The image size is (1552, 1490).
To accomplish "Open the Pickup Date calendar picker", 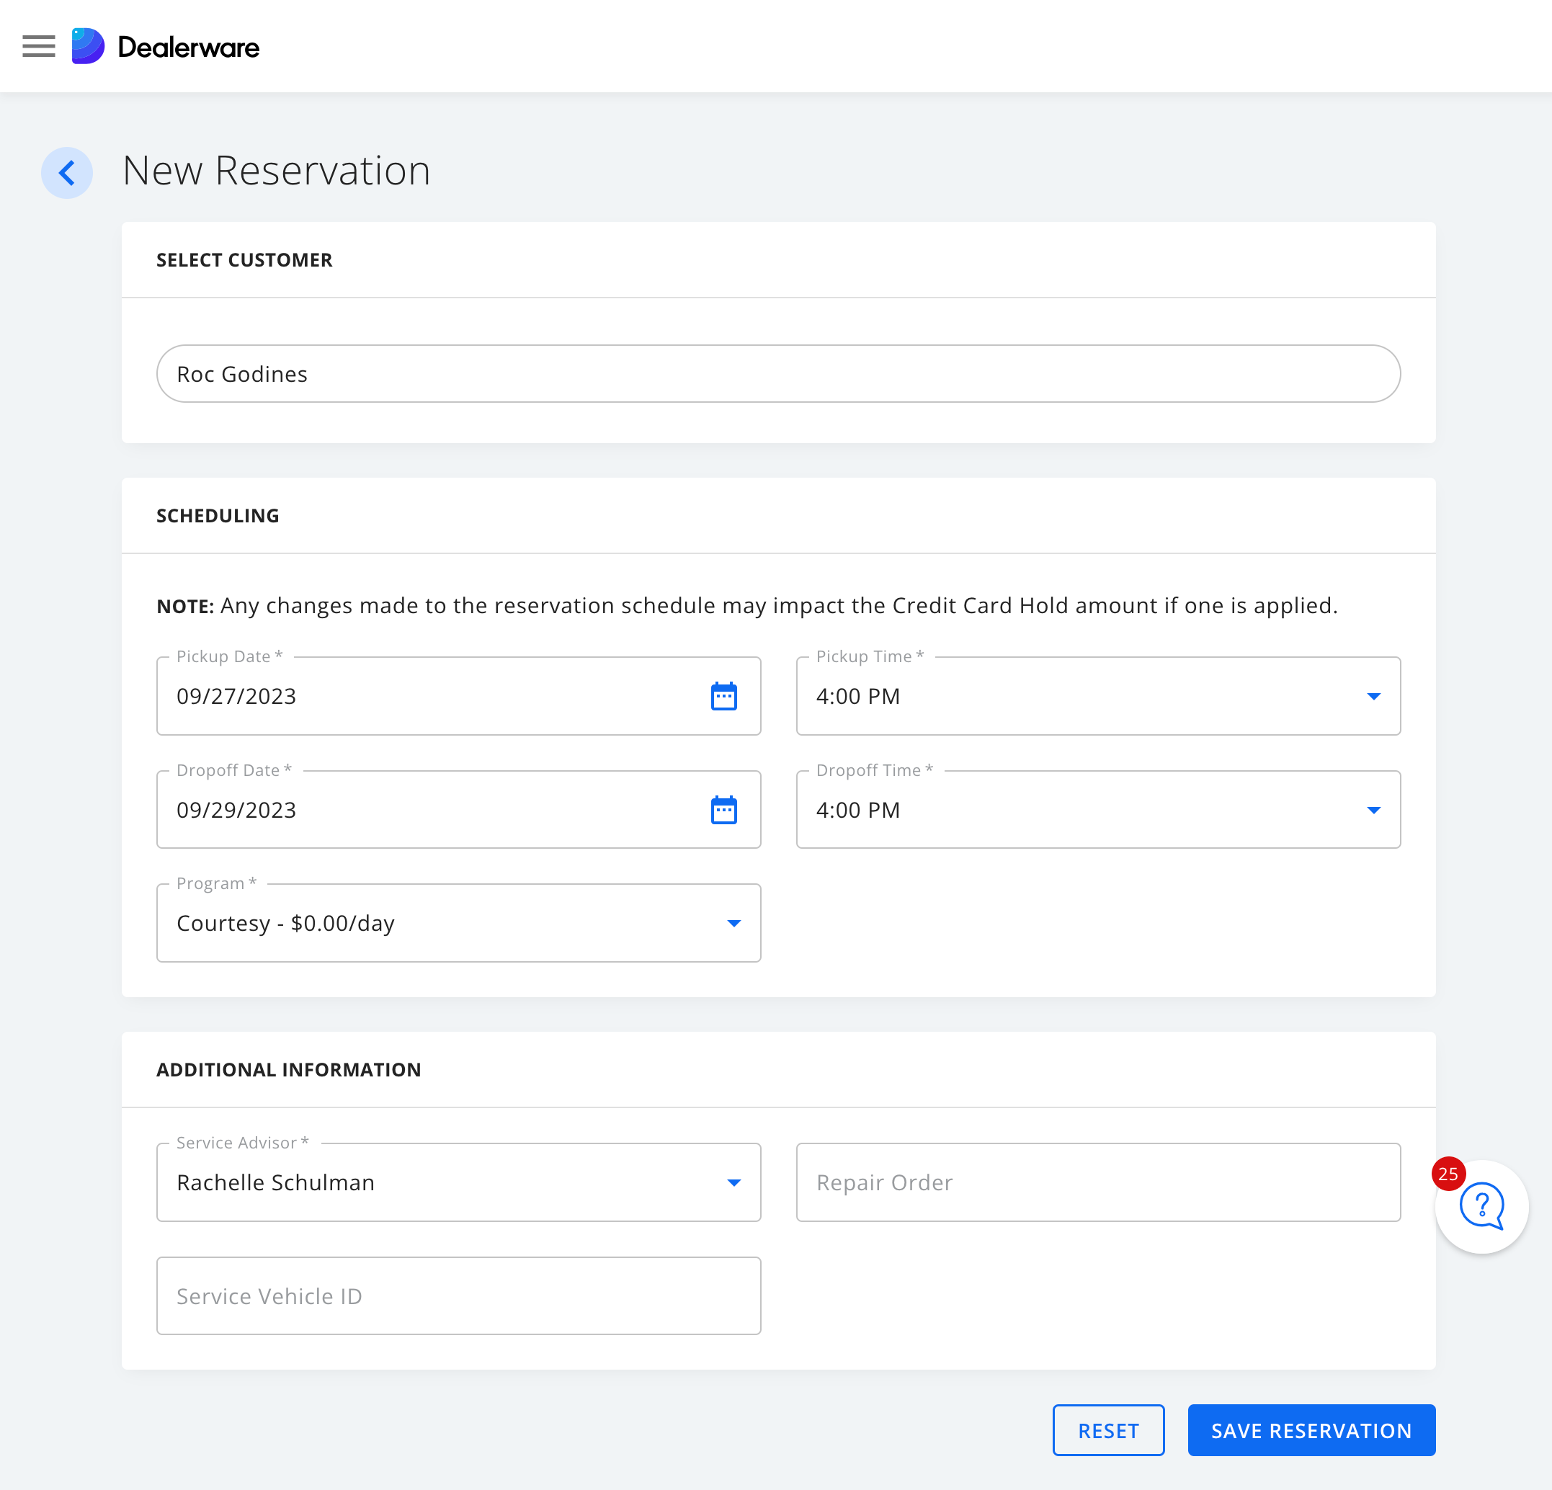I will point(723,697).
